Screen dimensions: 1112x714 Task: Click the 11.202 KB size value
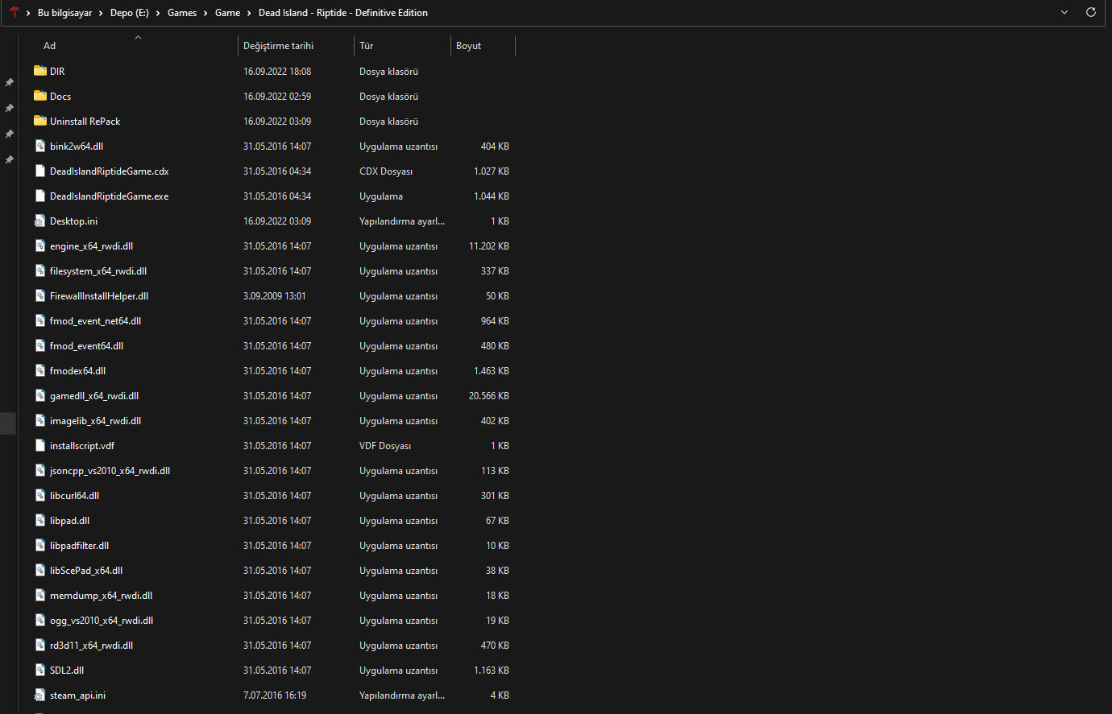tap(489, 246)
